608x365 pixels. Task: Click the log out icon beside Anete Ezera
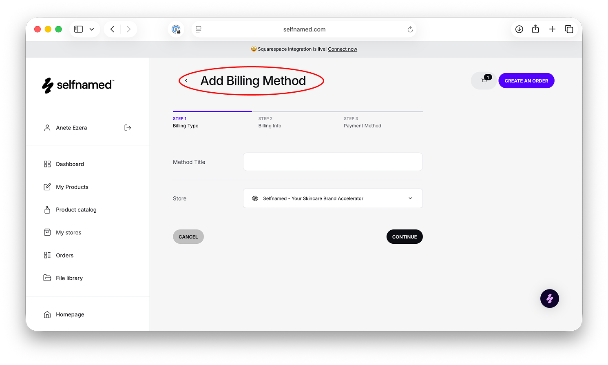point(128,128)
